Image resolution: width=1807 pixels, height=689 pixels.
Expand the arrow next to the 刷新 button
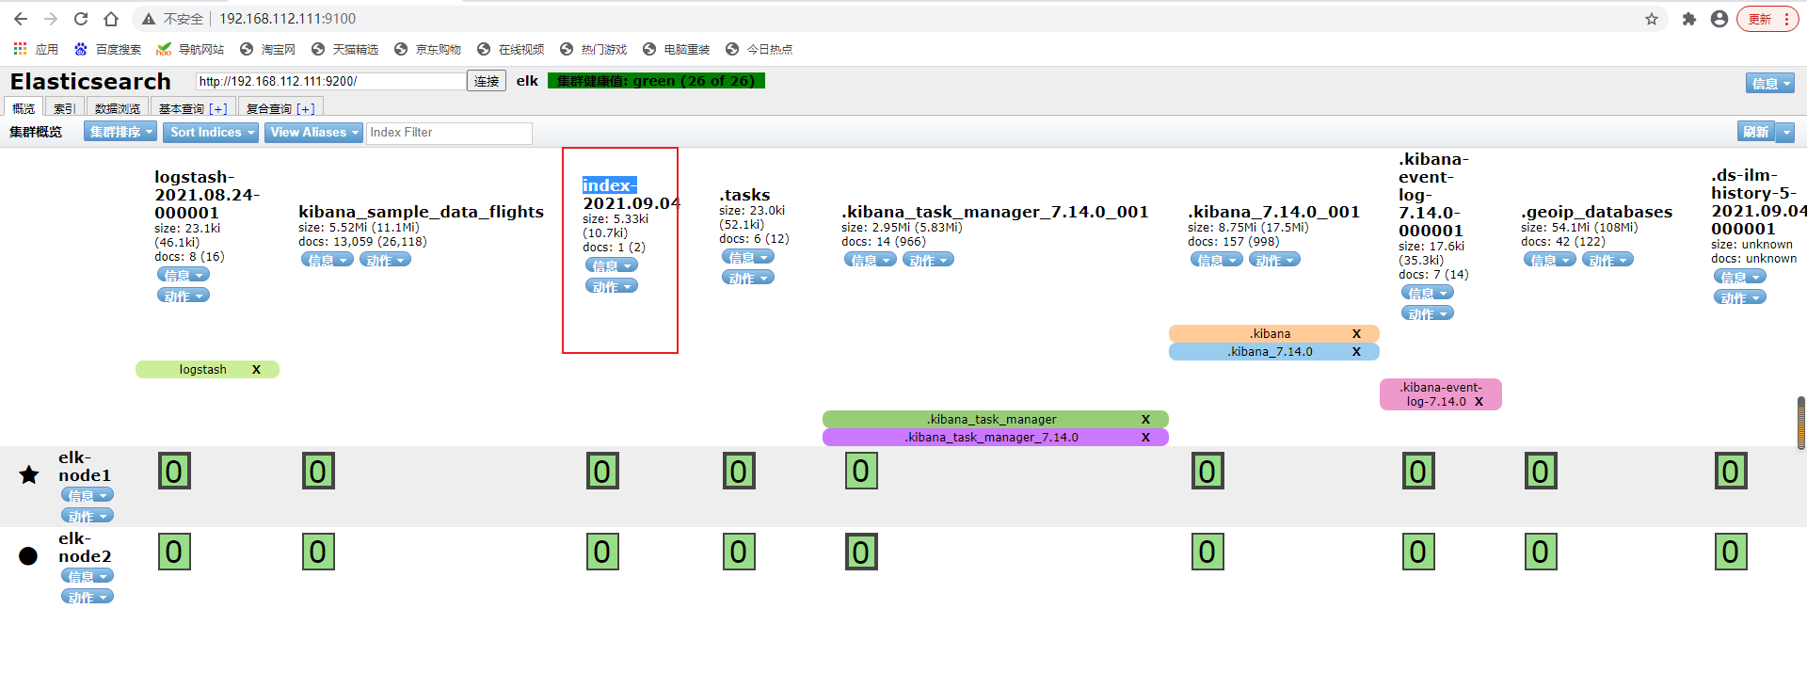[x=1785, y=133]
